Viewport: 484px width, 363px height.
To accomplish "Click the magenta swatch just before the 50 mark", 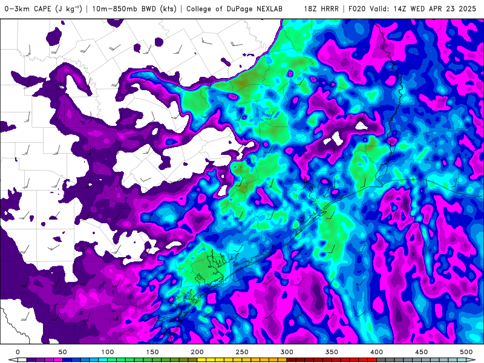I will (x=58, y=360).
